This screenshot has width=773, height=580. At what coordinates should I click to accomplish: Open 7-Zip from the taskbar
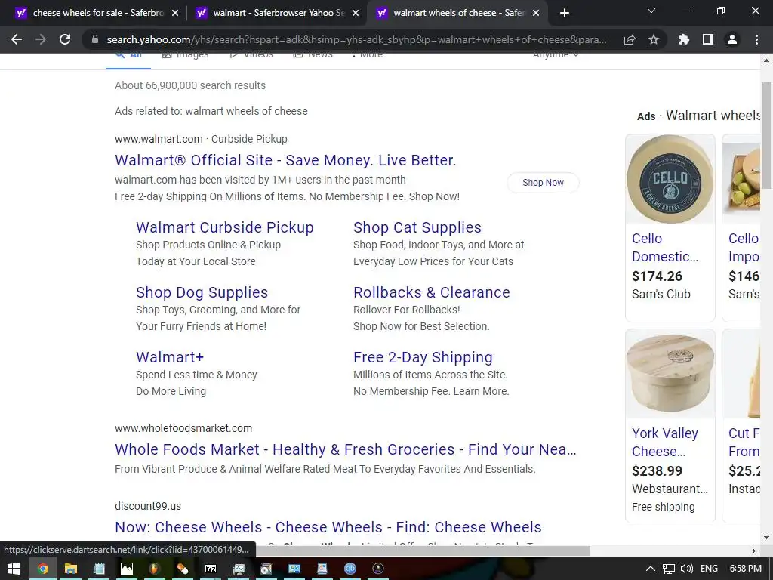[x=211, y=569]
